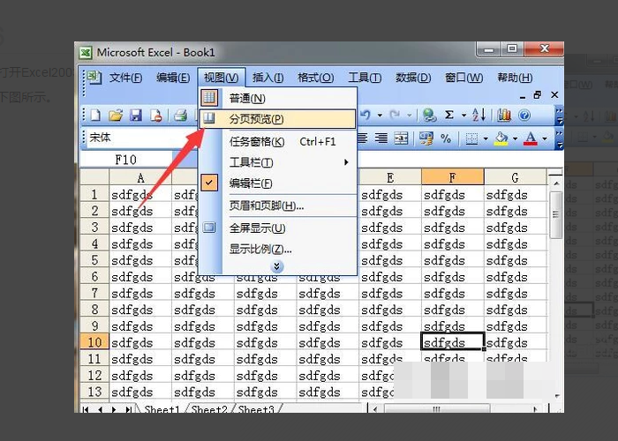Image resolution: width=618 pixels, height=441 pixels.
Task: Restore the workbook window button
Action: click(537, 95)
